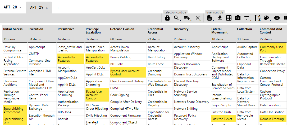287x125 pixels.
Task: Toggle show/hide disabled techniques eye icon
Action: point(277,18)
